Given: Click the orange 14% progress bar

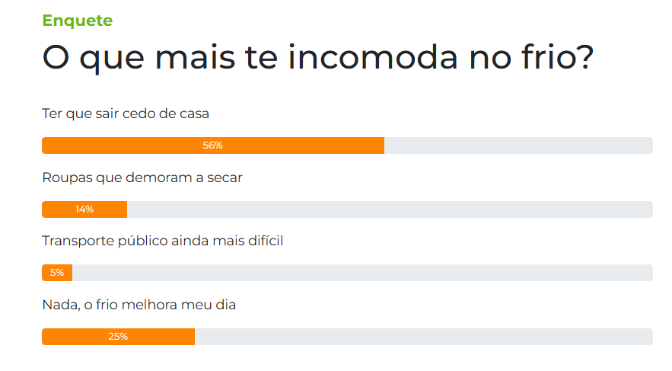Looking at the screenshot, I should 84,209.
